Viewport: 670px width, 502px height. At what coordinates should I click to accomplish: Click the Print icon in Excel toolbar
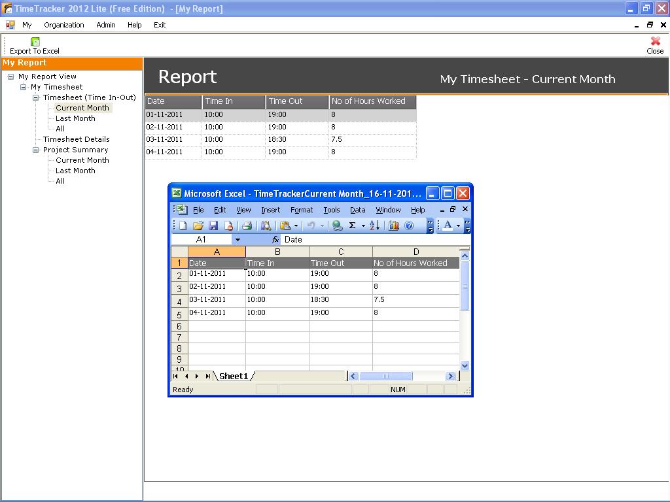click(247, 226)
